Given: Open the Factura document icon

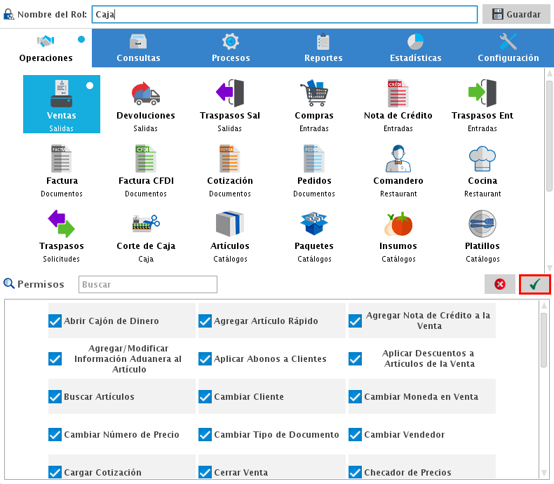Looking at the screenshot, I should click(x=62, y=159).
